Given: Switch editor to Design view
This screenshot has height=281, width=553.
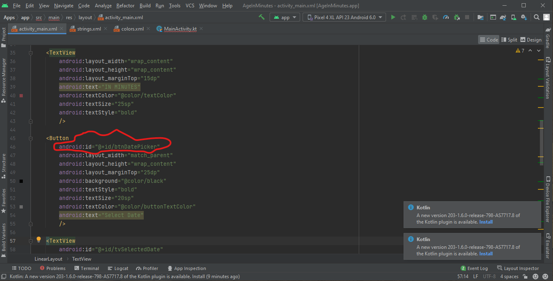Looking at the screenshot, I should [x=531, y=40].
